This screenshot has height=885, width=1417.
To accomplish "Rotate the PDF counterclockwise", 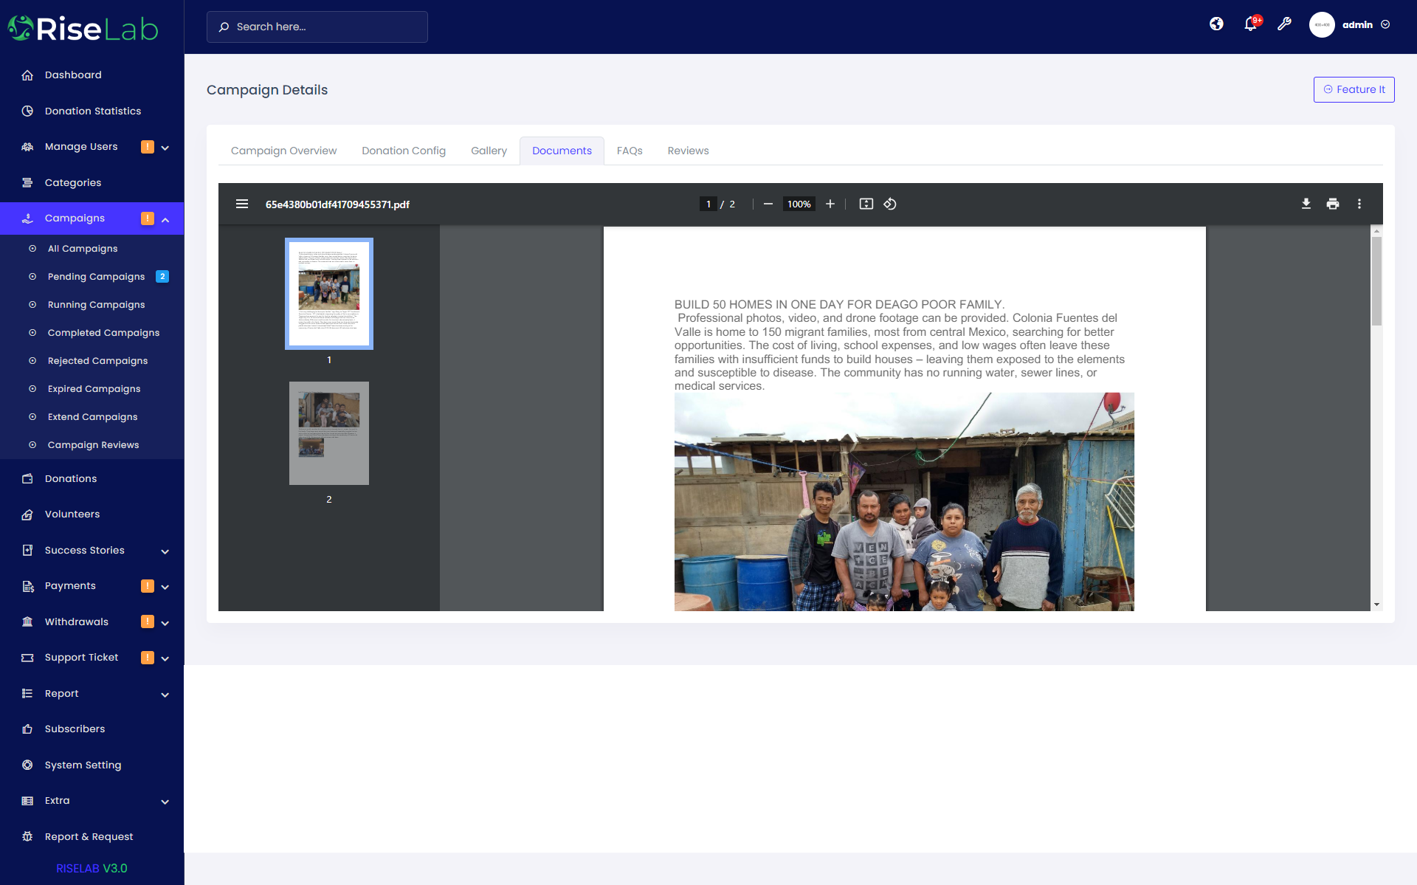I will pos(890,204).
